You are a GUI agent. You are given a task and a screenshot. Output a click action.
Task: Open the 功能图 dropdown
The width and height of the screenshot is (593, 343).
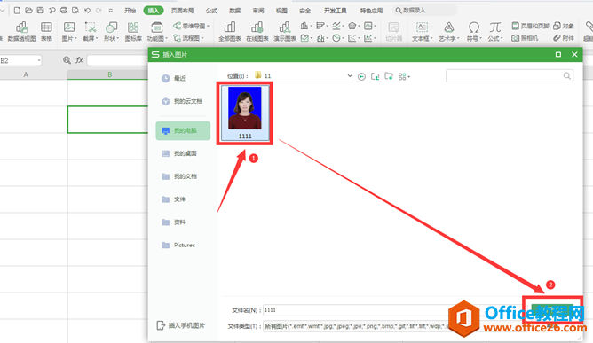157,32
